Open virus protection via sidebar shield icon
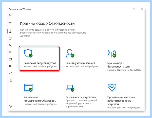 click(x=10, y=38)
